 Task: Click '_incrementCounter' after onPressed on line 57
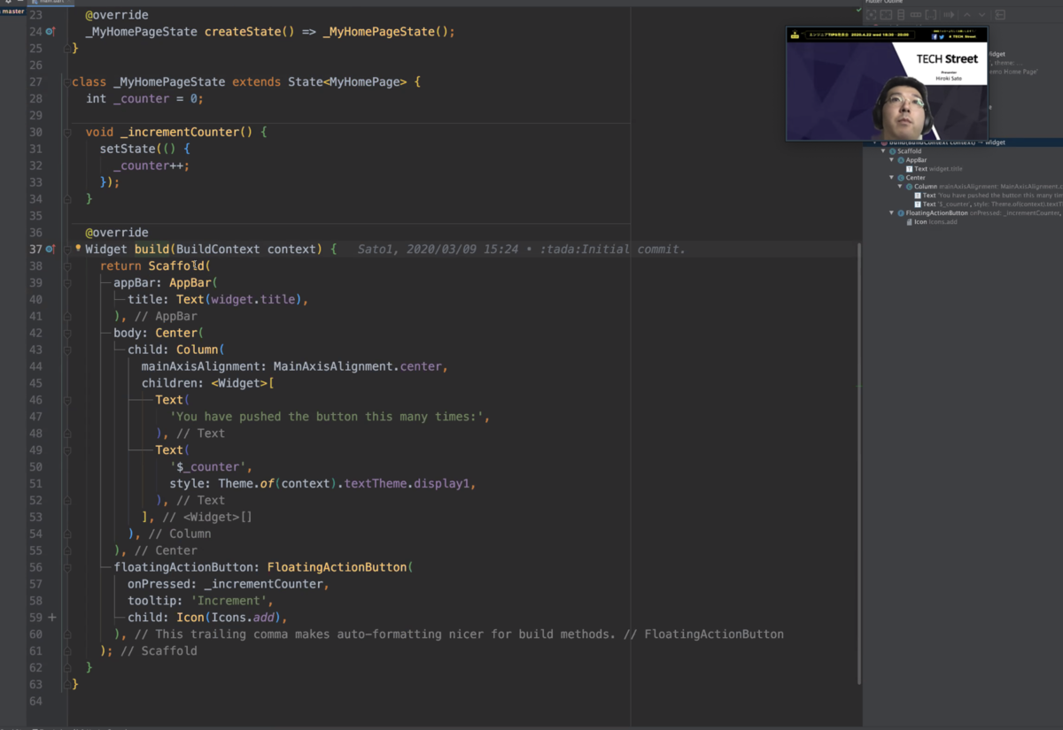265,584
